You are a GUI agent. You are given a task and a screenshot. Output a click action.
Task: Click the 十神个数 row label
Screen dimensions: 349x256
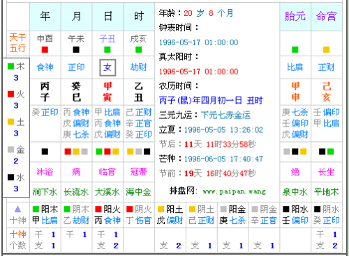[18, 240]
